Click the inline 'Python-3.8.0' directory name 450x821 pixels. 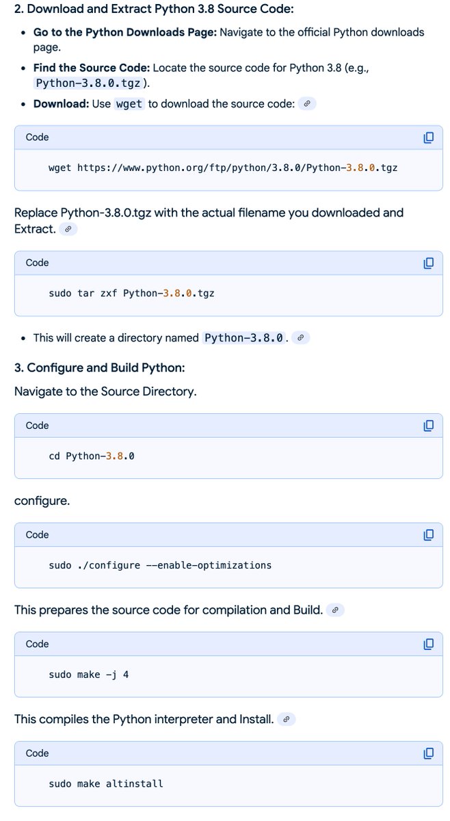coord(244,338)
